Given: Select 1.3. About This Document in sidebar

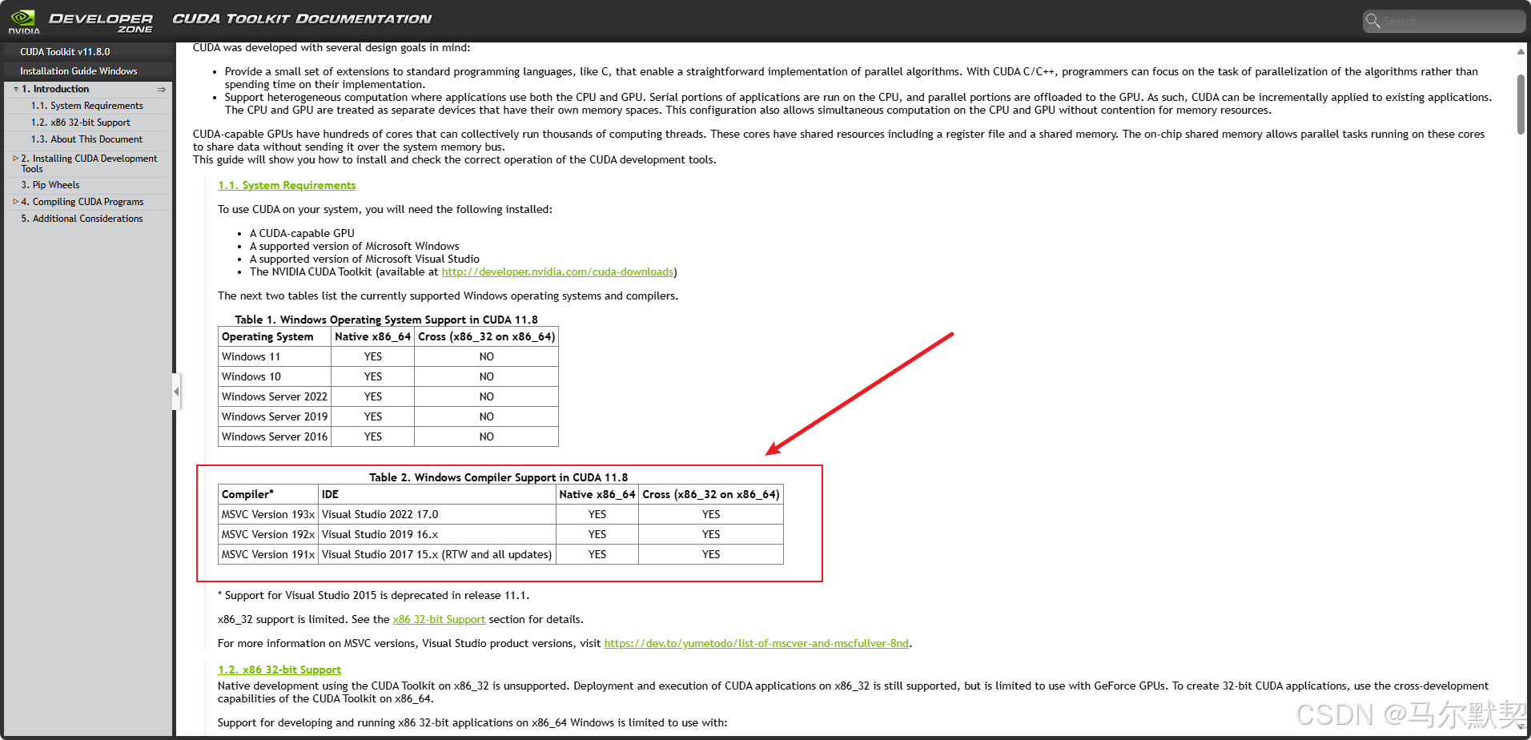Looking at the screenshot, I should (x=86, y=139).
